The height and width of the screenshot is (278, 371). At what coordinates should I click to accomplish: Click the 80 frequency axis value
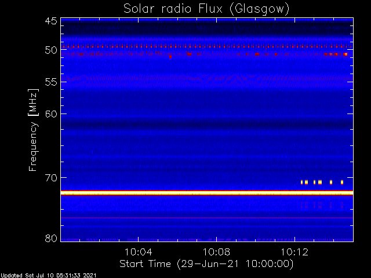51,238
